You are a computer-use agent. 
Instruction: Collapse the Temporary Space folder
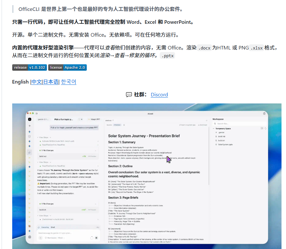(x=214, y=129)
